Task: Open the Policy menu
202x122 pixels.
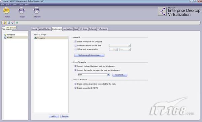Action: (8, 4)
